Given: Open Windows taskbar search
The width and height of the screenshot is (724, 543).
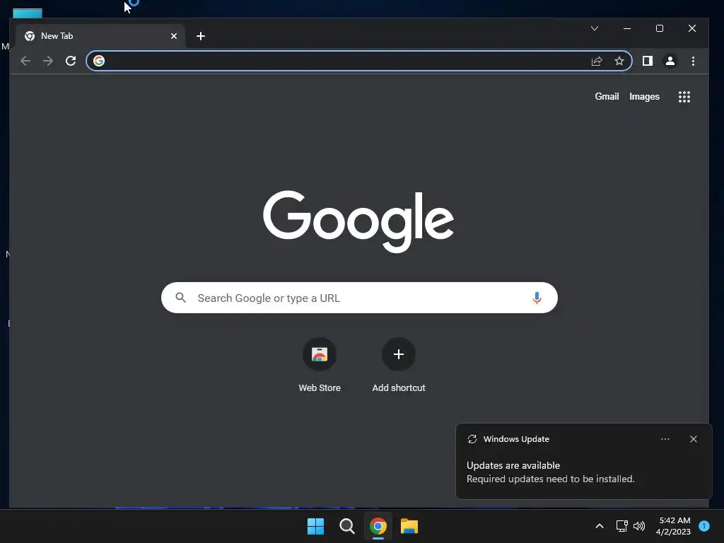Looking at the screenshot, I should (x=346, y=526).
